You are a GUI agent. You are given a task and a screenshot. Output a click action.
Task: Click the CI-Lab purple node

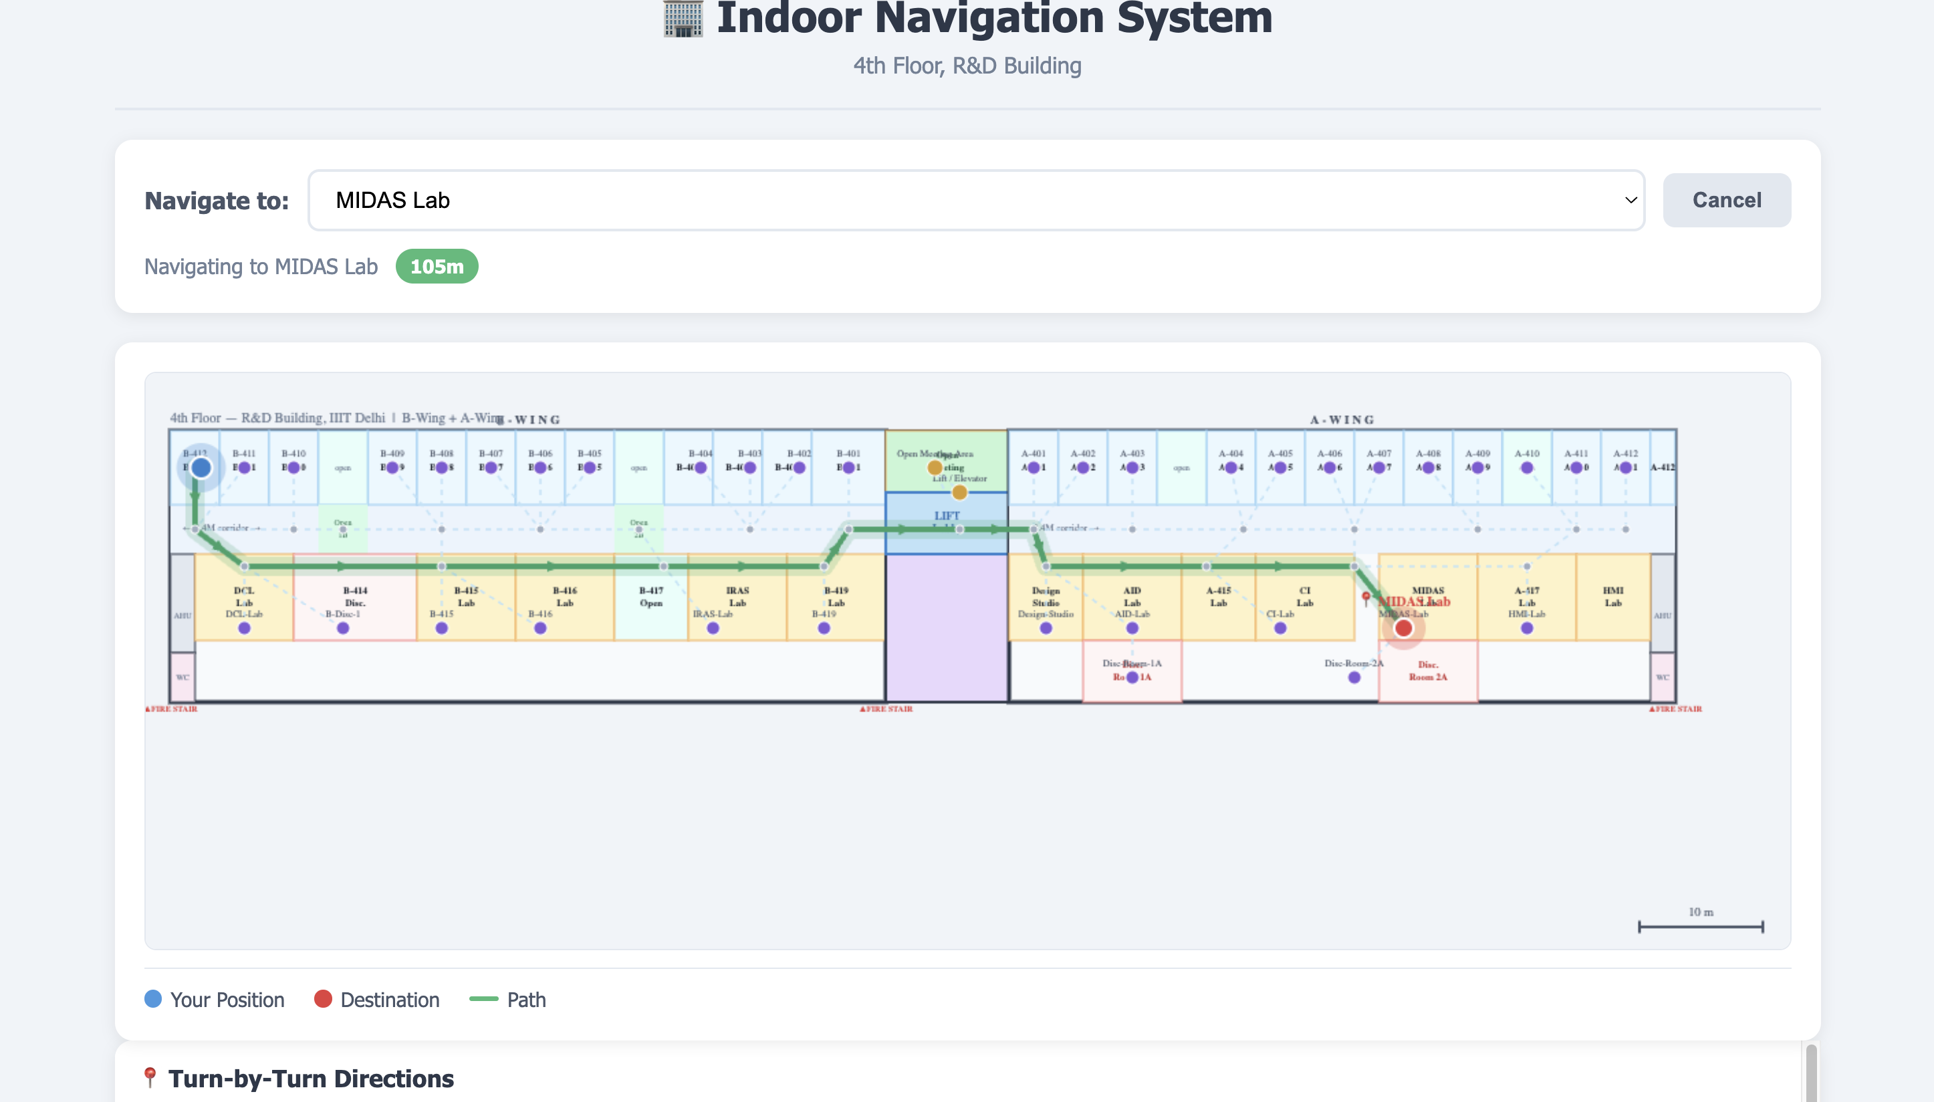point(1280,628)
